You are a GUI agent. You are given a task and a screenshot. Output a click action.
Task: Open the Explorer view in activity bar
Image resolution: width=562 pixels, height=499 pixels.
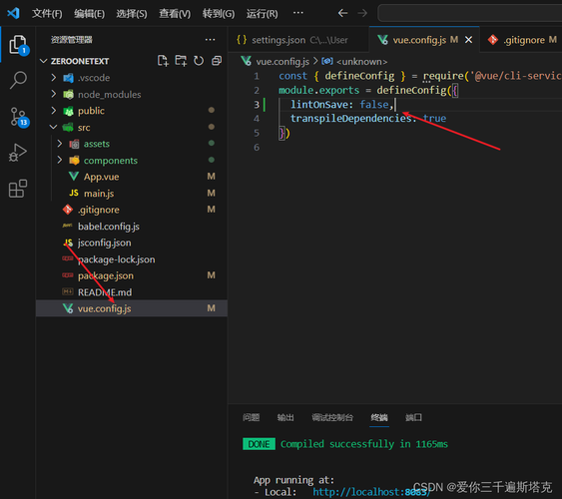18,45
